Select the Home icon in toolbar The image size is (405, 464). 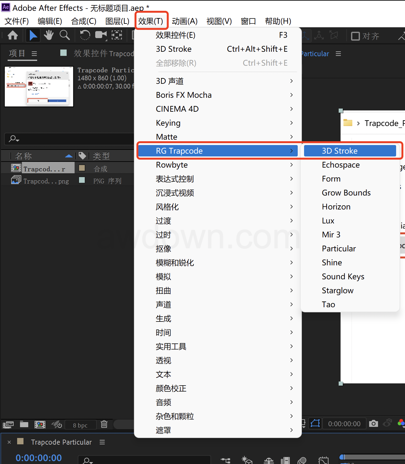(x=13, y=35)
